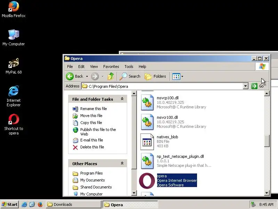The height and width of the screenshot is (209, 278).
Task: Click the middle Quick Launch icon
Action: tap(32, 204)
